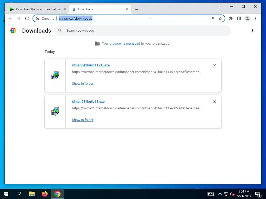Open File Explorer from taskbar
The height and width of the screenshot is (199, 266).
point(32,194)
